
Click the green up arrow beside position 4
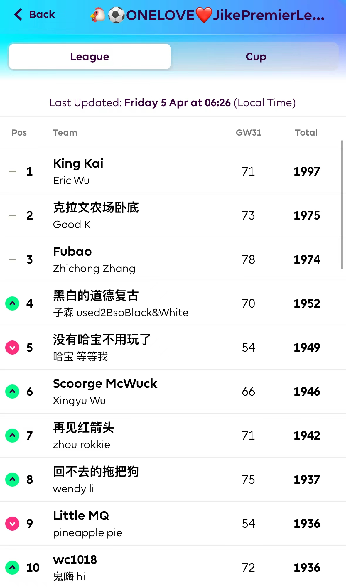coord(12,303)
